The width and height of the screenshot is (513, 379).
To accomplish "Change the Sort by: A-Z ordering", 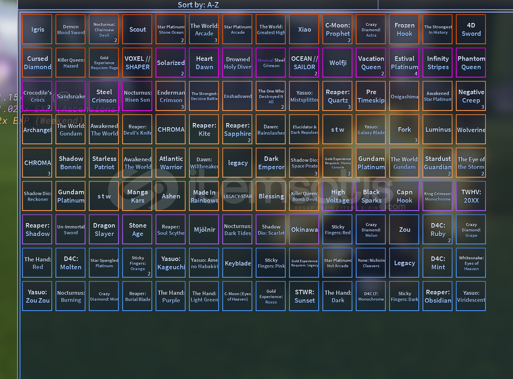I will click(198, 5).
